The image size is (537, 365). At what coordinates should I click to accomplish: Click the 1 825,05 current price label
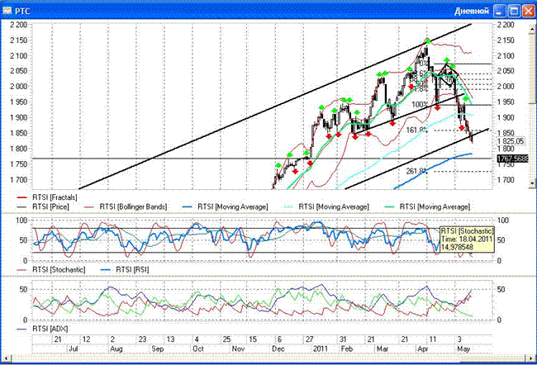point(511,141)
